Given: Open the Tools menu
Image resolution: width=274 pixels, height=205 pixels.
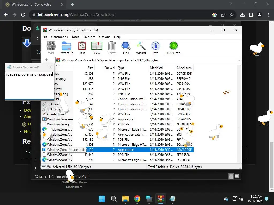Looking at the screenshot, I should coord(75,37).
